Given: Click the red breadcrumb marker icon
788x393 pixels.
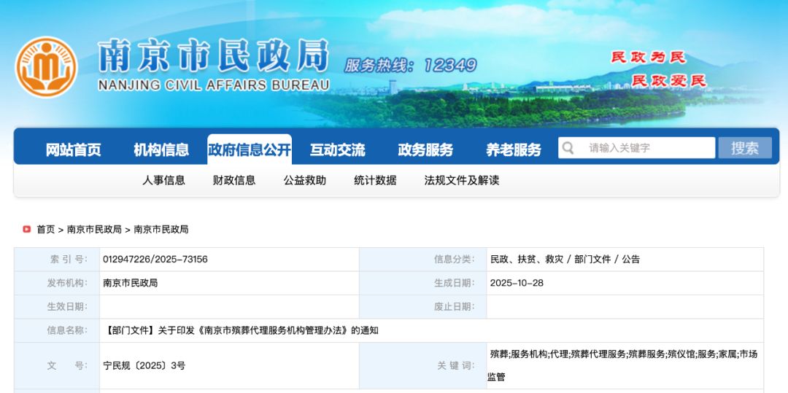Looking at the screenshot, I should point(27,229).
